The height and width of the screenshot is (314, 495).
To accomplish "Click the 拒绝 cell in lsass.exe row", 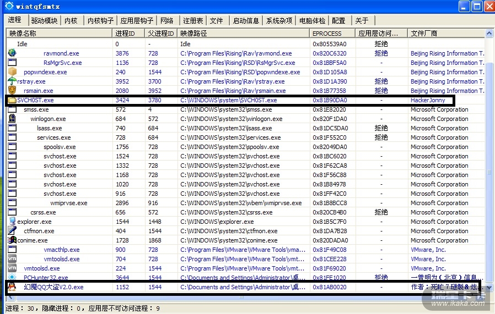I will click(381, 128).
